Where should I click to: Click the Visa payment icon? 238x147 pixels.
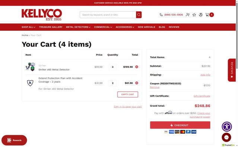click(x=194, y=132)
